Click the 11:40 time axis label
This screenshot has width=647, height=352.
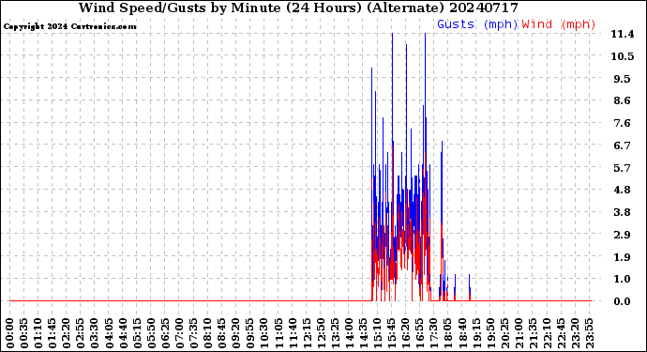pyautogui.click(x=293, y=333)
